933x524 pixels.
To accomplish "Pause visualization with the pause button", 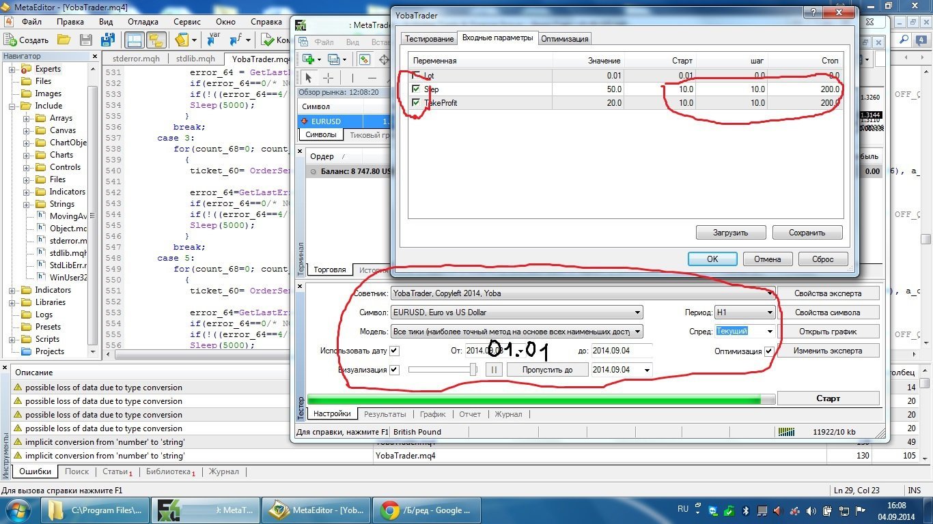I will (x=494, y=370).
